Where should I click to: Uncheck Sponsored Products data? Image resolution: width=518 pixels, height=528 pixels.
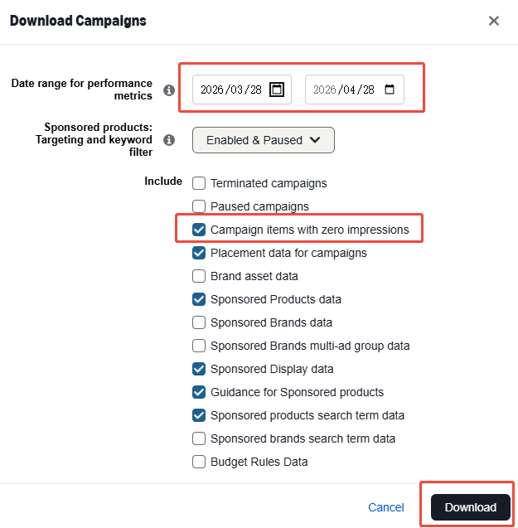pos(199,299)
